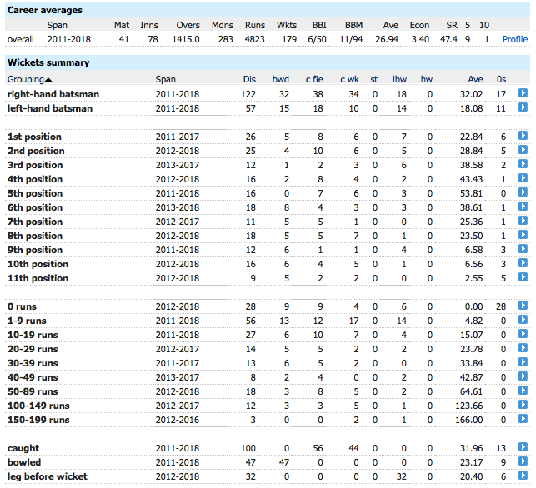Sort by c wk column header

pos(348,80)
